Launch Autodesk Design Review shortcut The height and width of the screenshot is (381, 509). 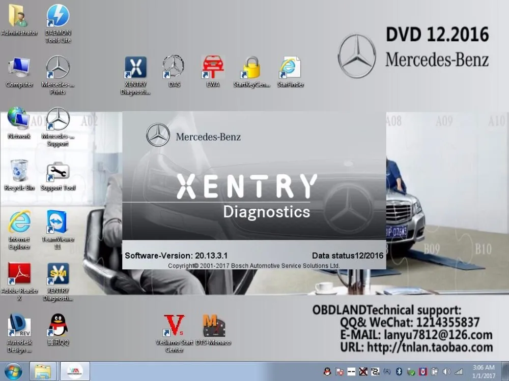(x=19, y=333)
